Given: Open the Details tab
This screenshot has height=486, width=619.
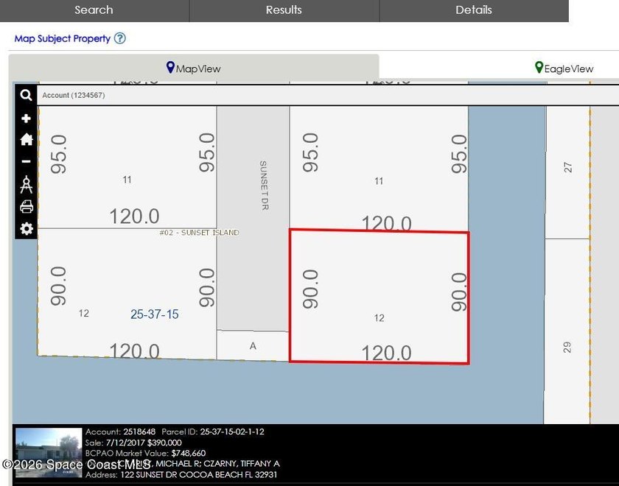Looking at the screenshot, I should (x=474, y=10).
